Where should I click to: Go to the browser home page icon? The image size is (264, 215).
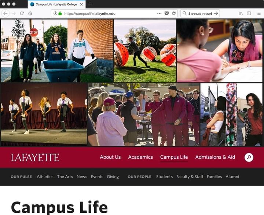[x=30, y=14]
